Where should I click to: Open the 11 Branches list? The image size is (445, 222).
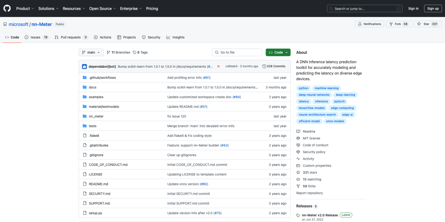point(118,53)
